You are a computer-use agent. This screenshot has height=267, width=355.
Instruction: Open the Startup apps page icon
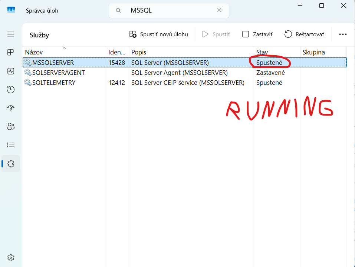[11, 108]
